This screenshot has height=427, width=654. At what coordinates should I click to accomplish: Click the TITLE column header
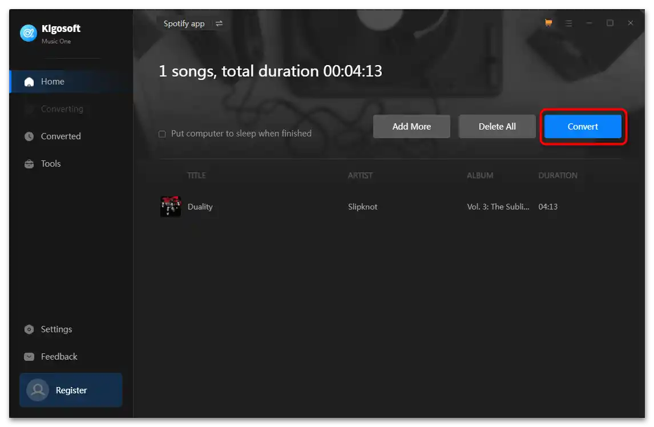point(196,175)
